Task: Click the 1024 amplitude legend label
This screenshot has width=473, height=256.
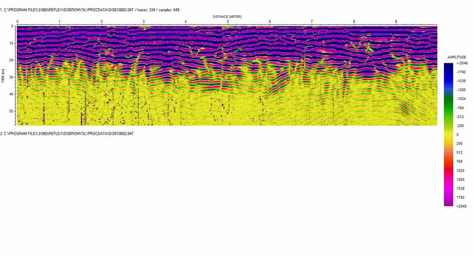Action: coord(460,170)
